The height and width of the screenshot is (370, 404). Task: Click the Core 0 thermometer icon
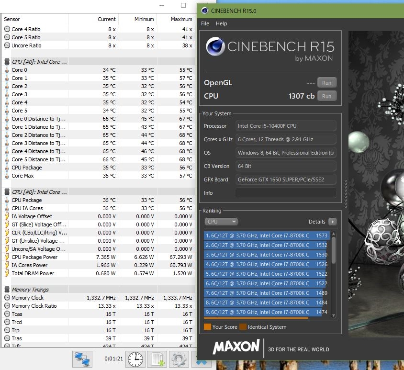pyautogui.click(x=7, y=70)
